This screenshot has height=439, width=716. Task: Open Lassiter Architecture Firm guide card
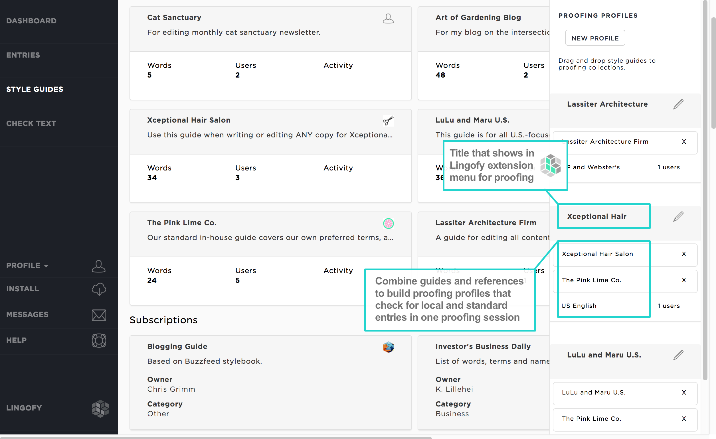point(486,223)
